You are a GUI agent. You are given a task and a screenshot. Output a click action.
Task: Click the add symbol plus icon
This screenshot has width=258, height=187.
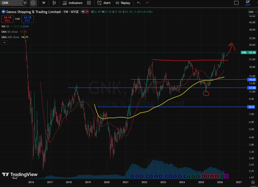click(33, 3)
